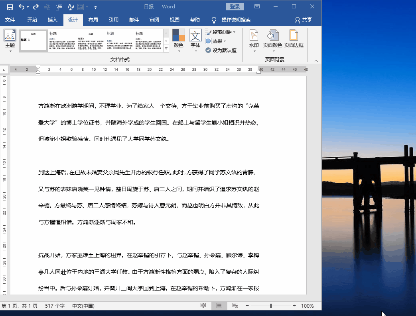The height and width of the screenshot is (316, 416).
Task: Expand the Effects (效果) dropdown
Action: coord(216,41)
